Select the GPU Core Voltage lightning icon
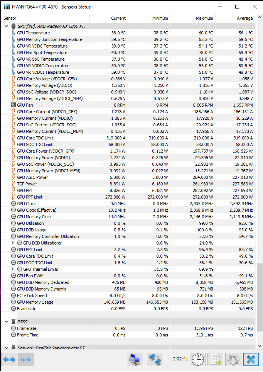Screen dimensions: 263x372 click(x=13, y=79)
